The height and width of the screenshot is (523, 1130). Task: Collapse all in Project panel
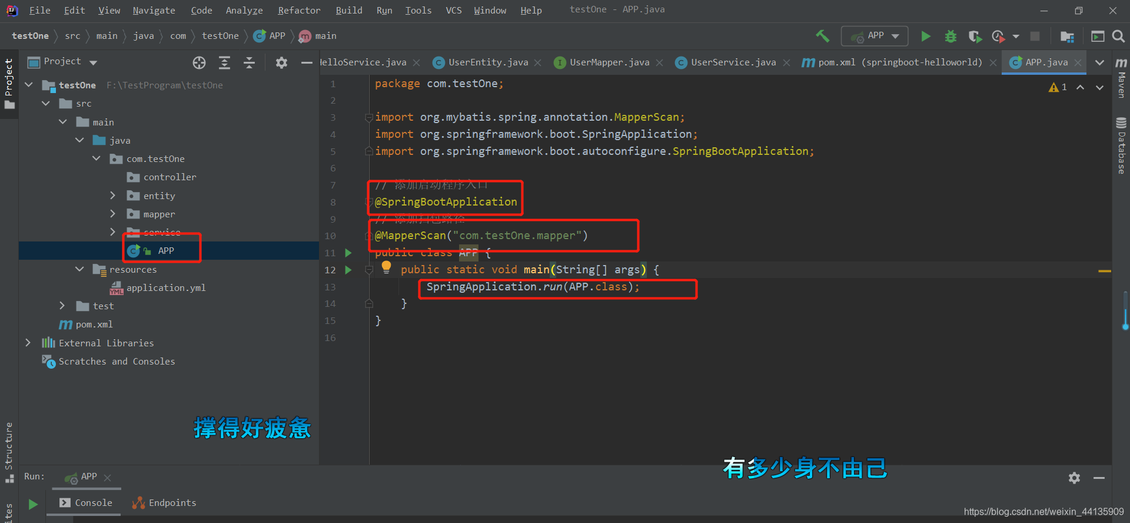click(x=250, y=62)
